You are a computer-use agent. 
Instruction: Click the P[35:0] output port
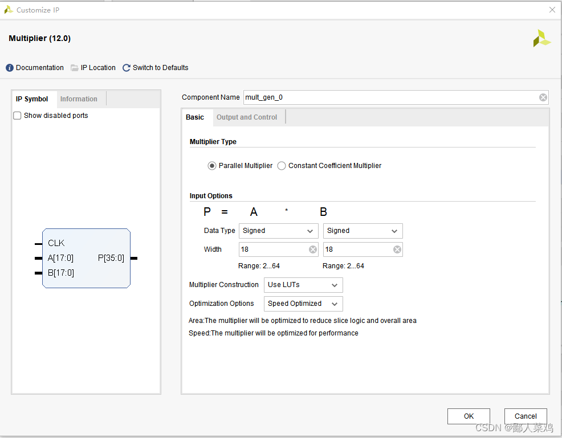[x=111, y=258]
